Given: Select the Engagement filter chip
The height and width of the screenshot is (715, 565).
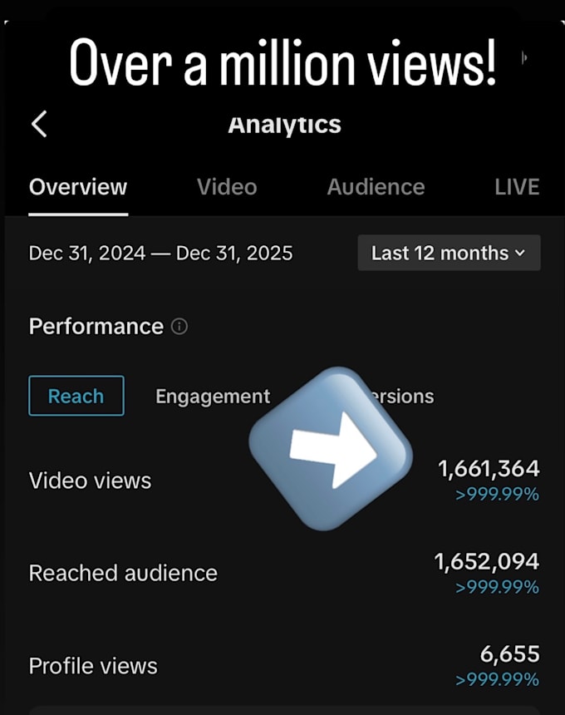Looking at the screenshot, I should [213, 397].
